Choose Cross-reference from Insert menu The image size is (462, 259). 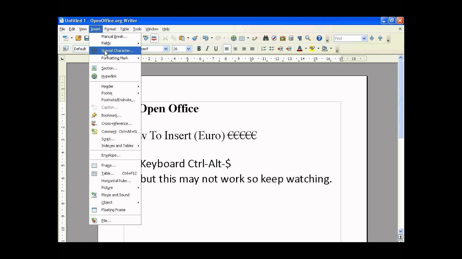115,123
